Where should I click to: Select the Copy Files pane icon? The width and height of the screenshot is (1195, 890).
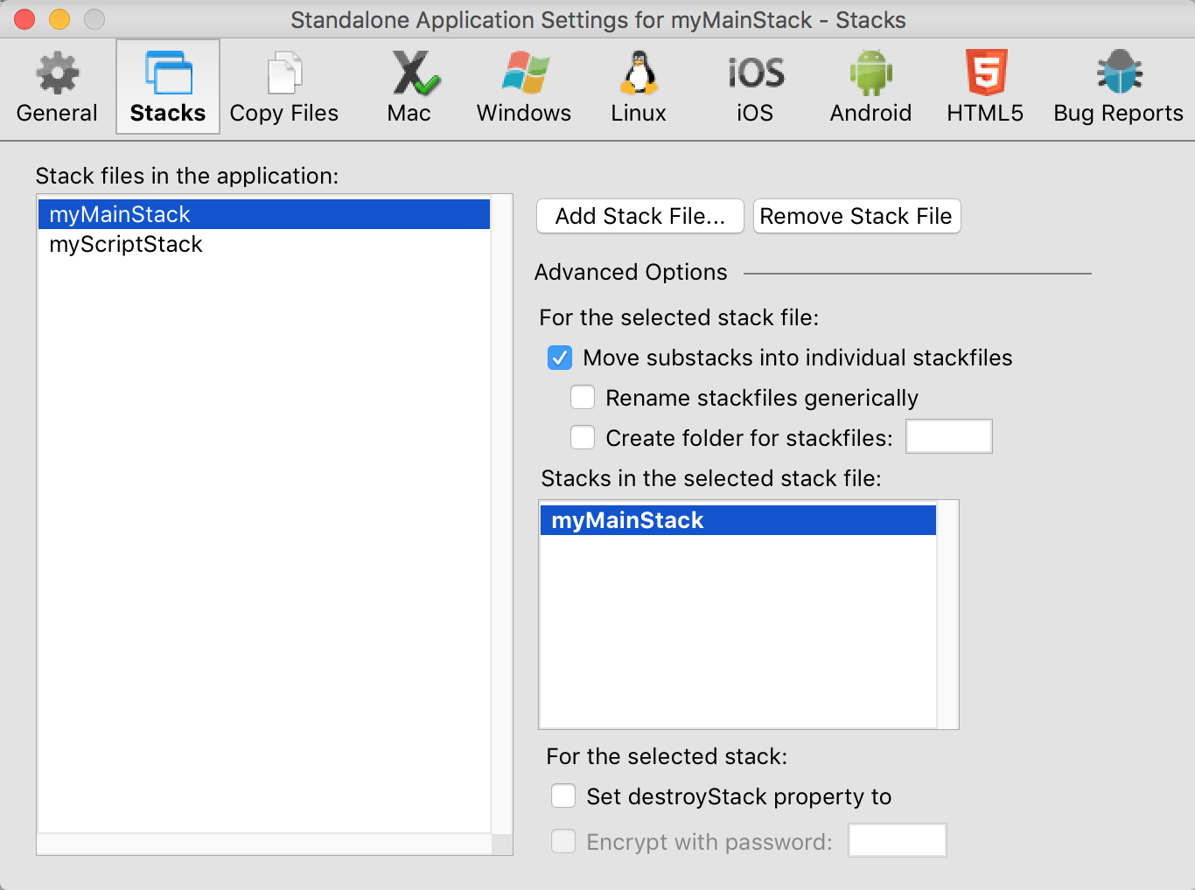[284, 73]
